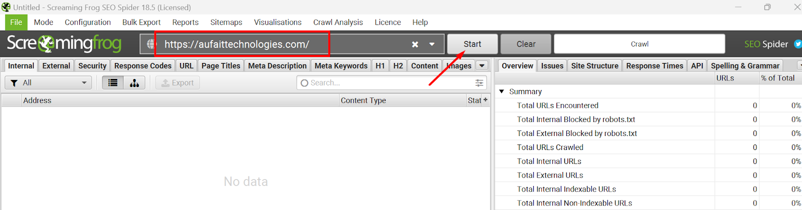Select the Overview tab

click(517, 65)
